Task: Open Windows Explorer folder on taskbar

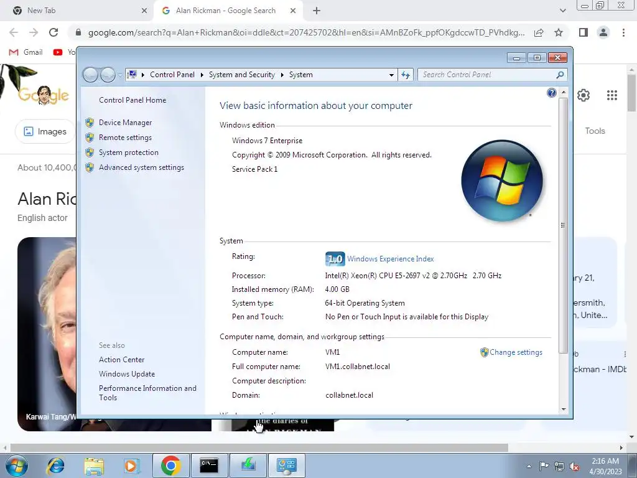Action: click(94, 466)
